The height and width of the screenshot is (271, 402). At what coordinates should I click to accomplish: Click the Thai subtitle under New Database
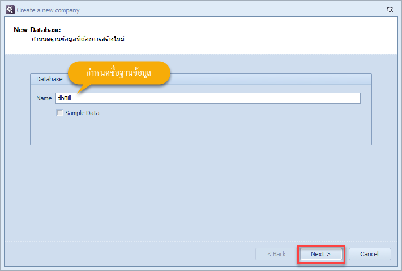point(78,40)
